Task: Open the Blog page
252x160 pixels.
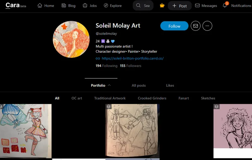Action: 68,6
